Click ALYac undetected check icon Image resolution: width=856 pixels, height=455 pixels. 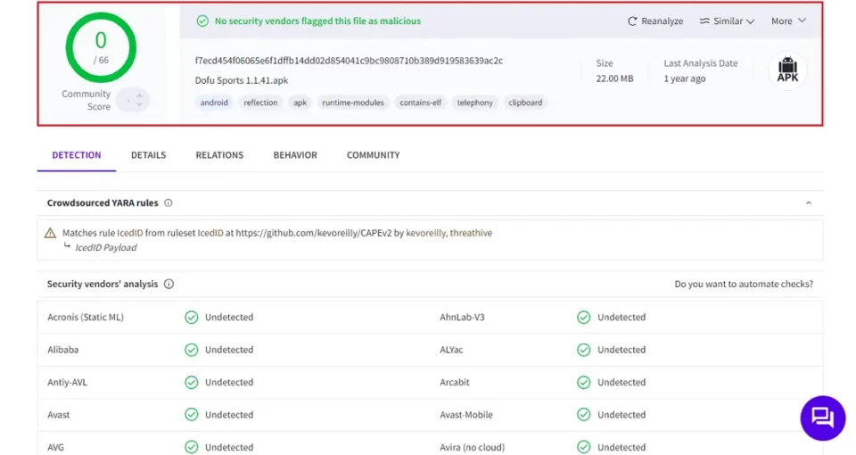pos(583,350)
